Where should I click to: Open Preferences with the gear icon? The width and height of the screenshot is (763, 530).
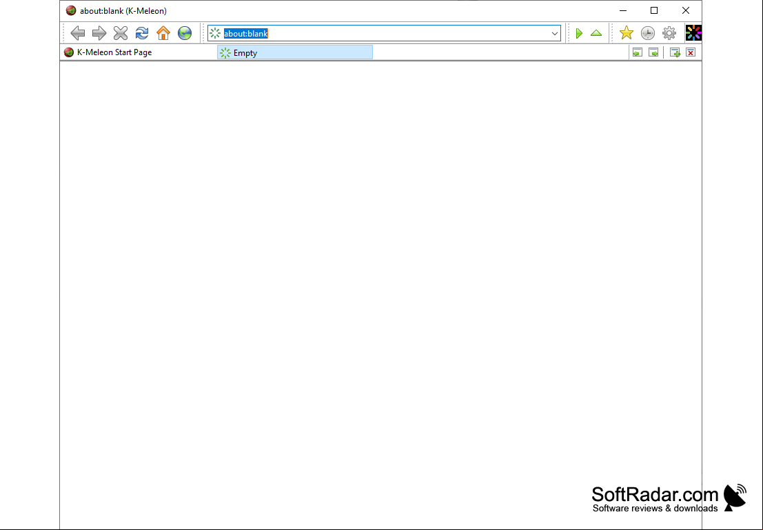pyautogui.click(x=669, y=33)
